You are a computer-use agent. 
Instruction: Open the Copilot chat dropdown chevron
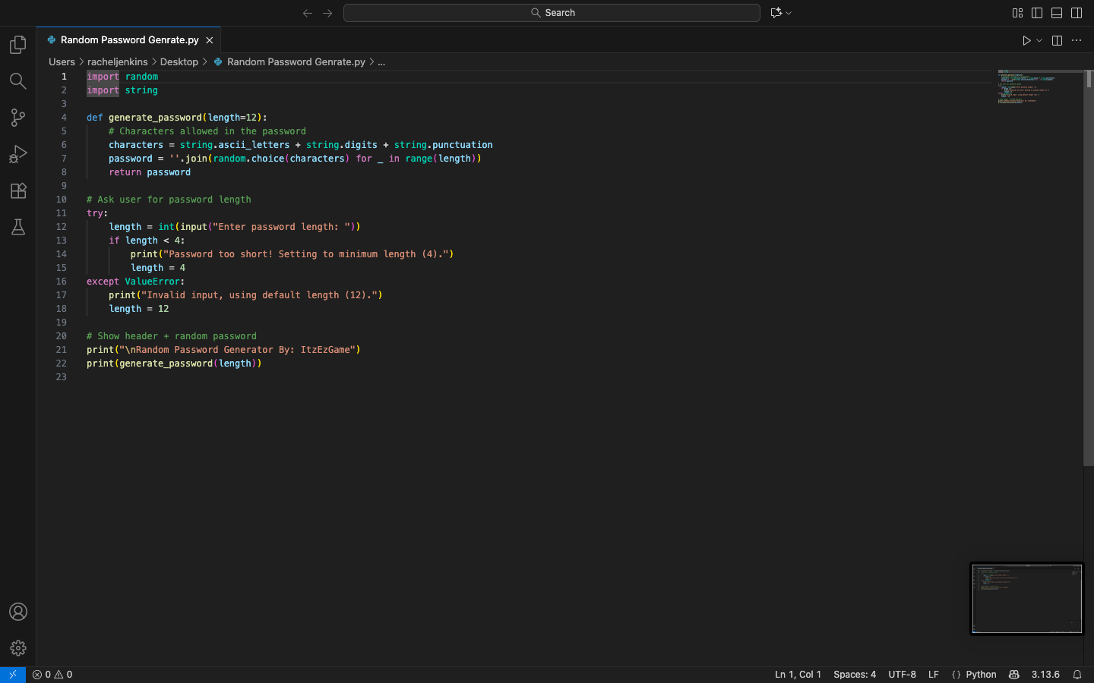(789, 13)
